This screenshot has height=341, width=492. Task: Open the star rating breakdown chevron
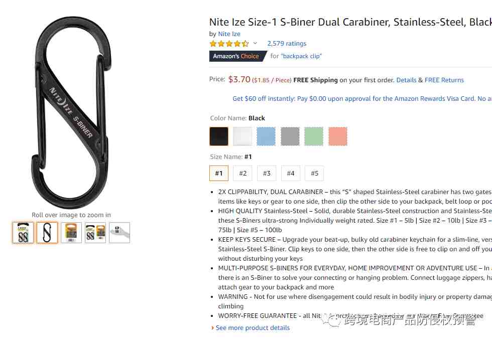(x=255, y=43)
